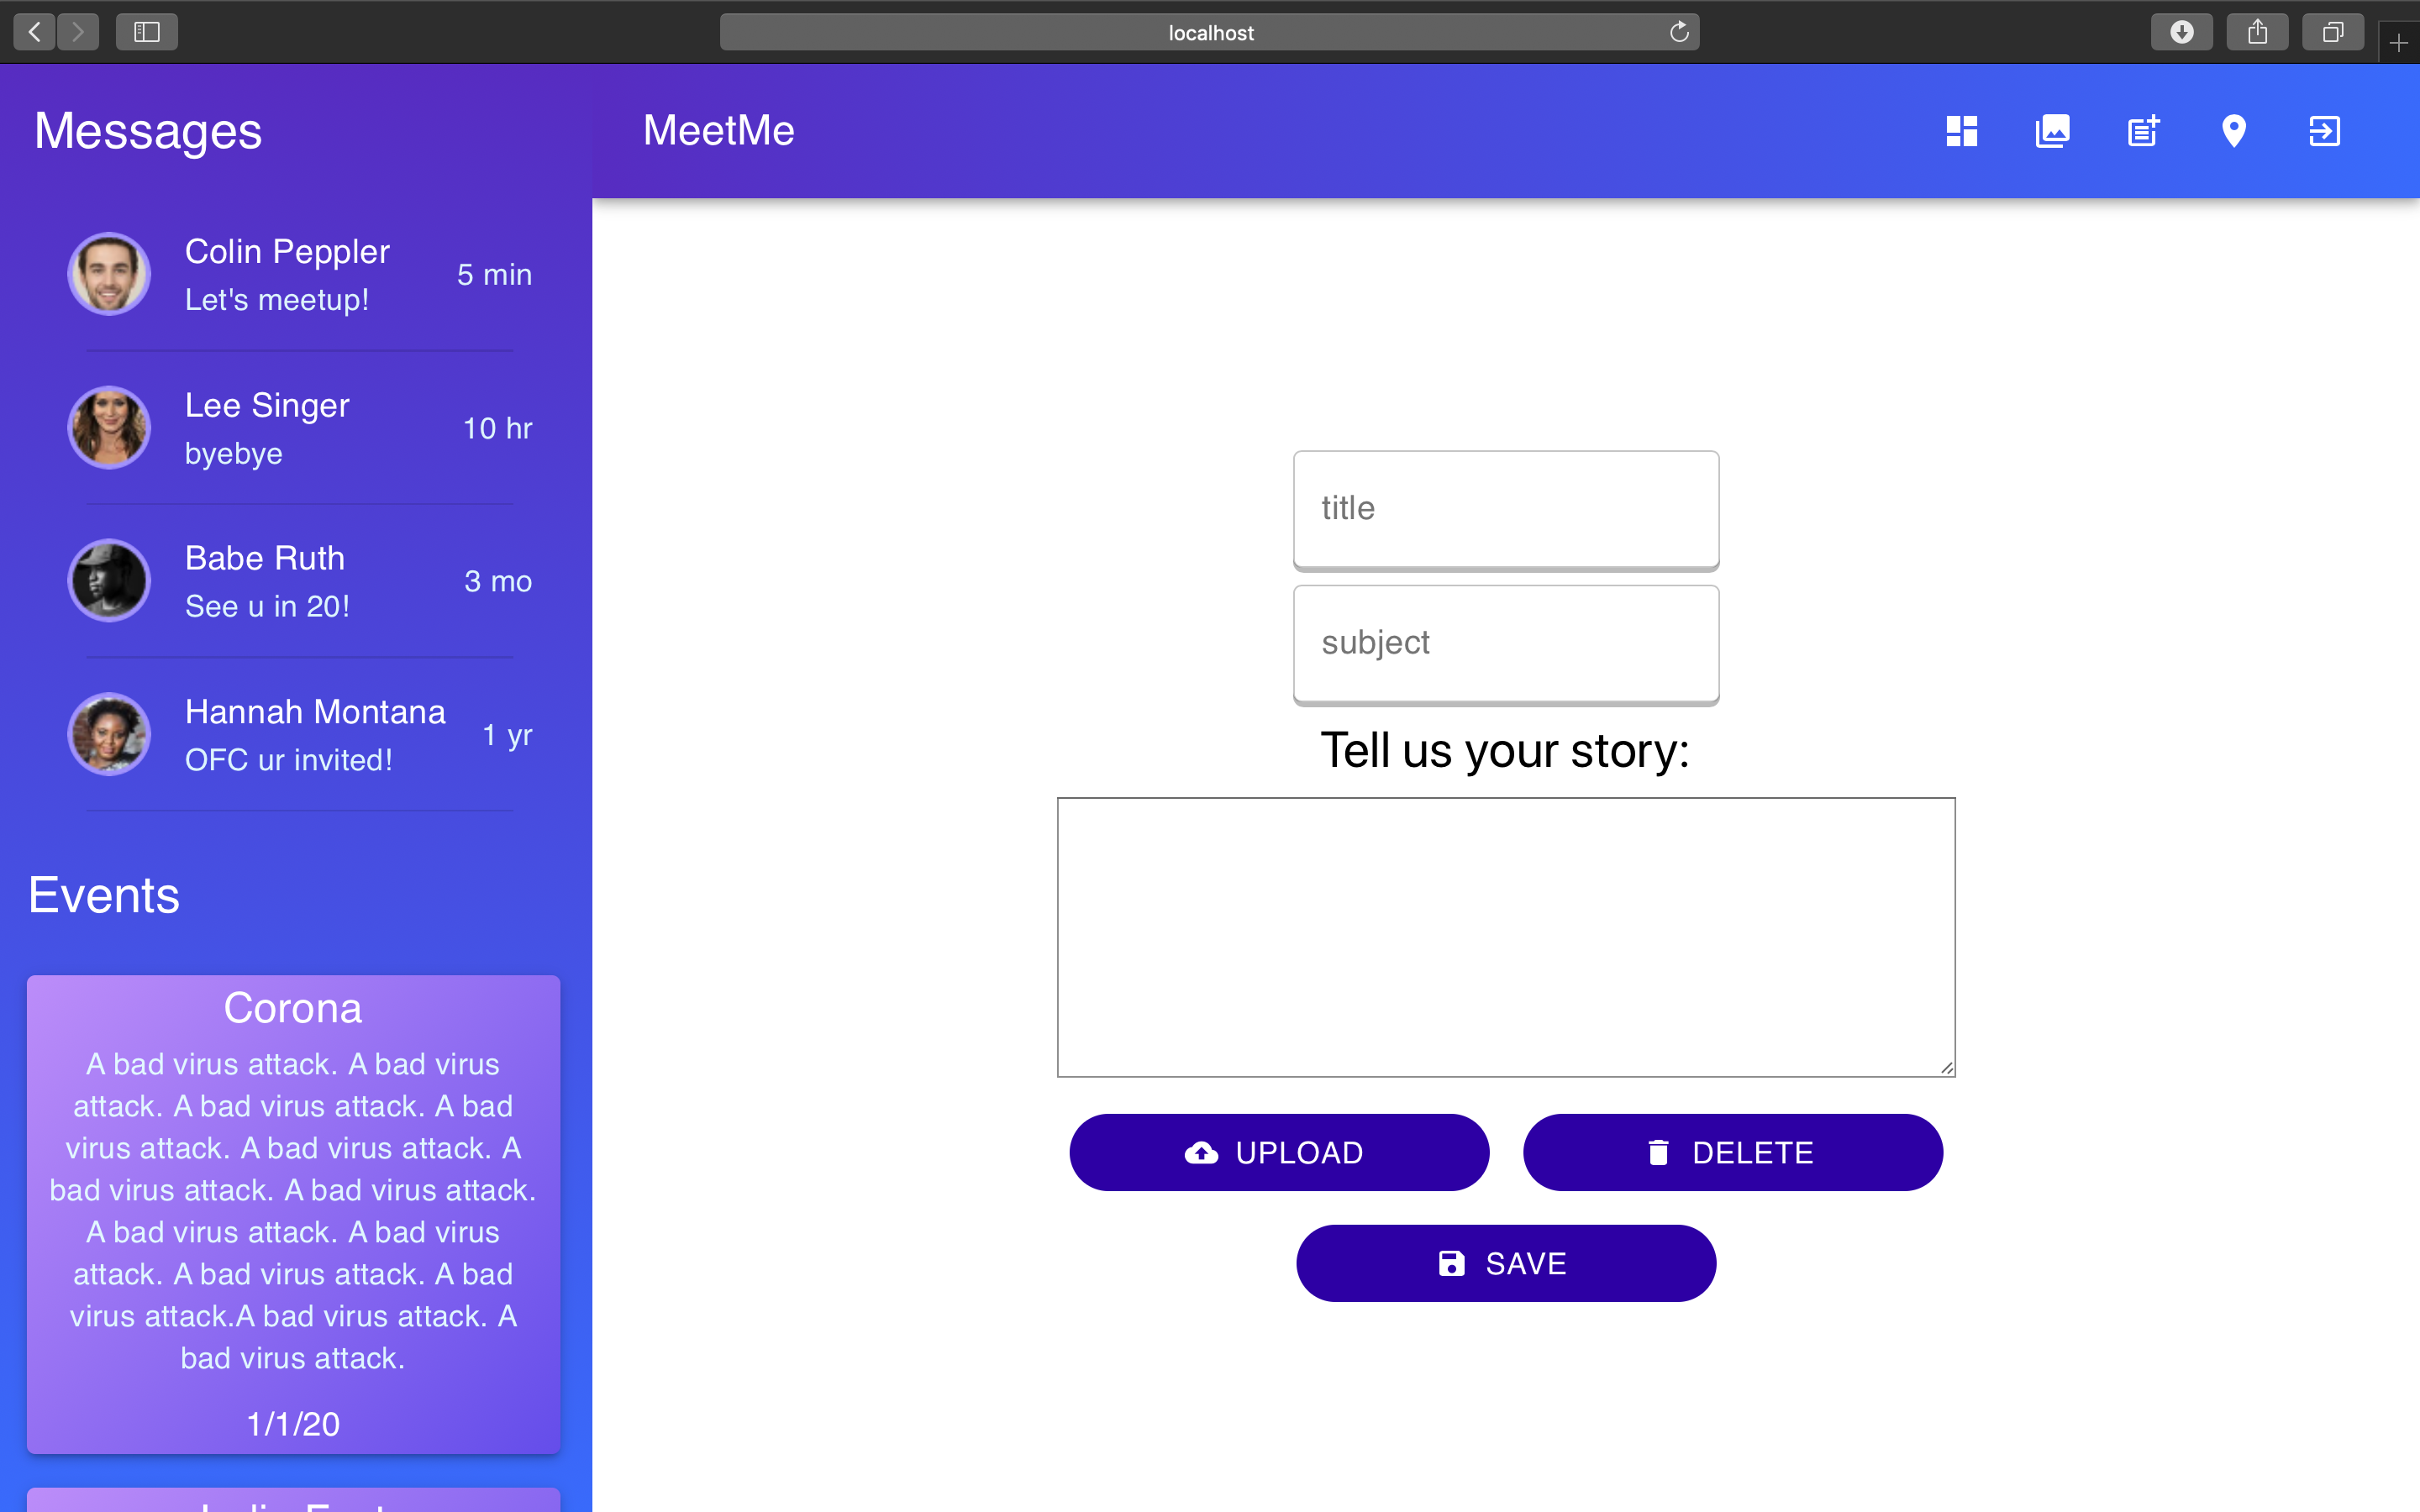Open browser downloads icon
The width and height of the screenshot is (2420, 1512).
[2181, 32]
